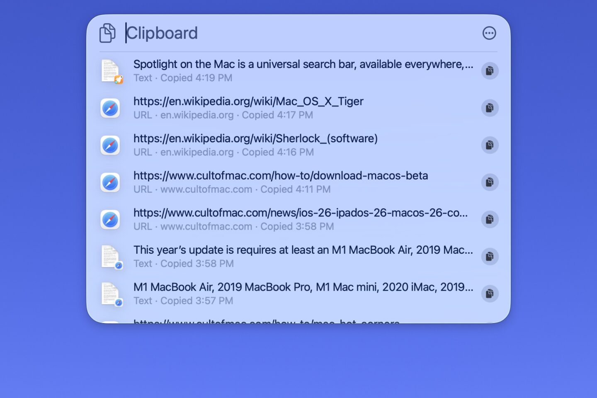Copy the Mac_OS_X_Tiger URL with its copy button
Screen dimensions: 597x398
pos(490,108)
